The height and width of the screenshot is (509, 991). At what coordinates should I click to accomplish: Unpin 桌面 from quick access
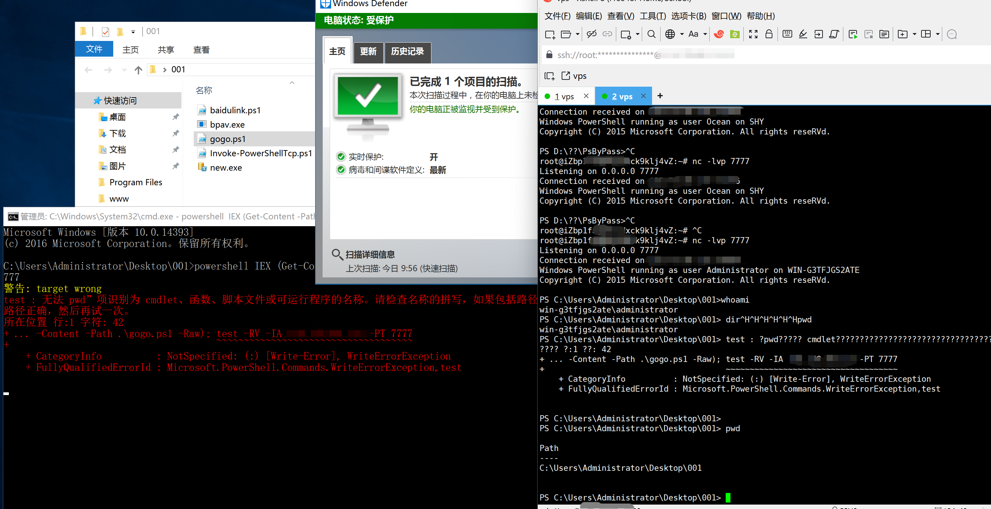pyautogui.click(x=175, y=117)
